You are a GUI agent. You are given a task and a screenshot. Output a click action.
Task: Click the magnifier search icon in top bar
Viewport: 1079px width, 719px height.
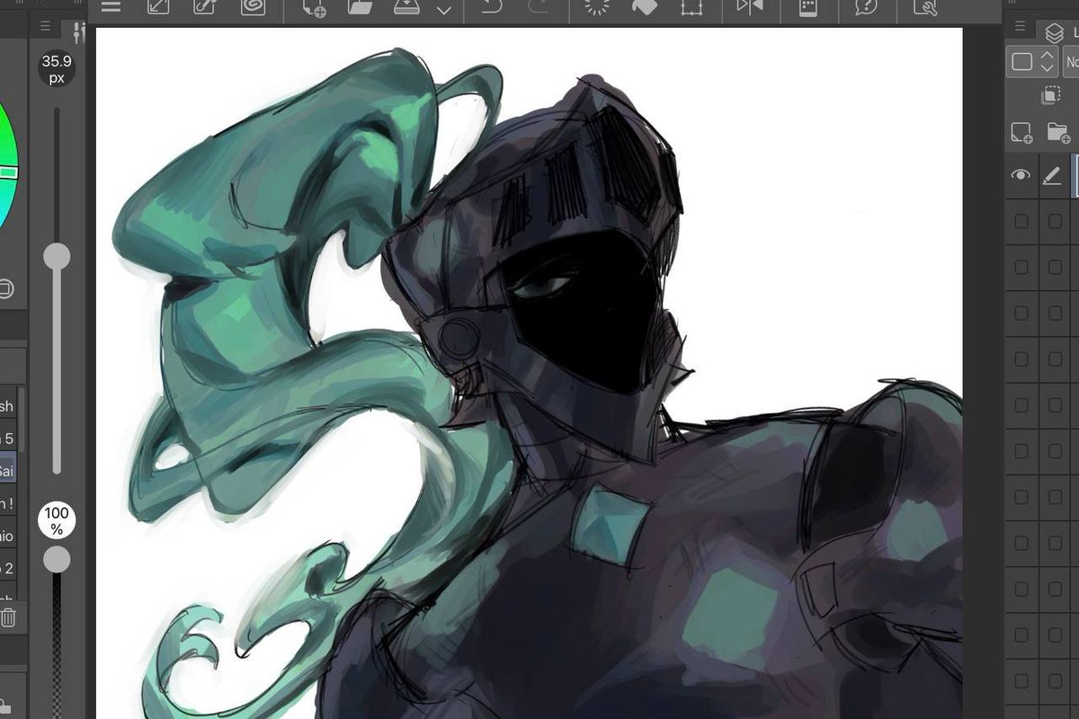(x=924, y=7)
